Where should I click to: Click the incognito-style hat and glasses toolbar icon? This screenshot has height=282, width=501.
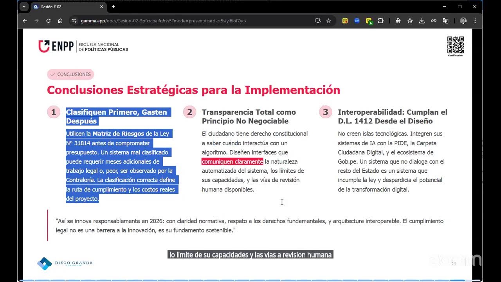[398, 21]
